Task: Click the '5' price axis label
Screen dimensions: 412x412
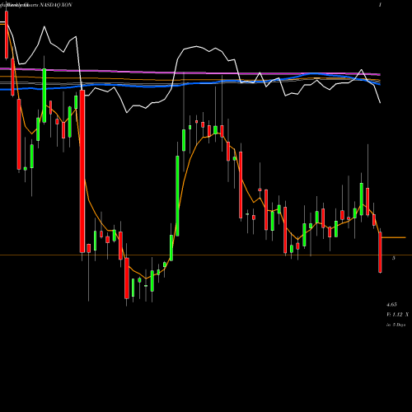Action: 394,258
